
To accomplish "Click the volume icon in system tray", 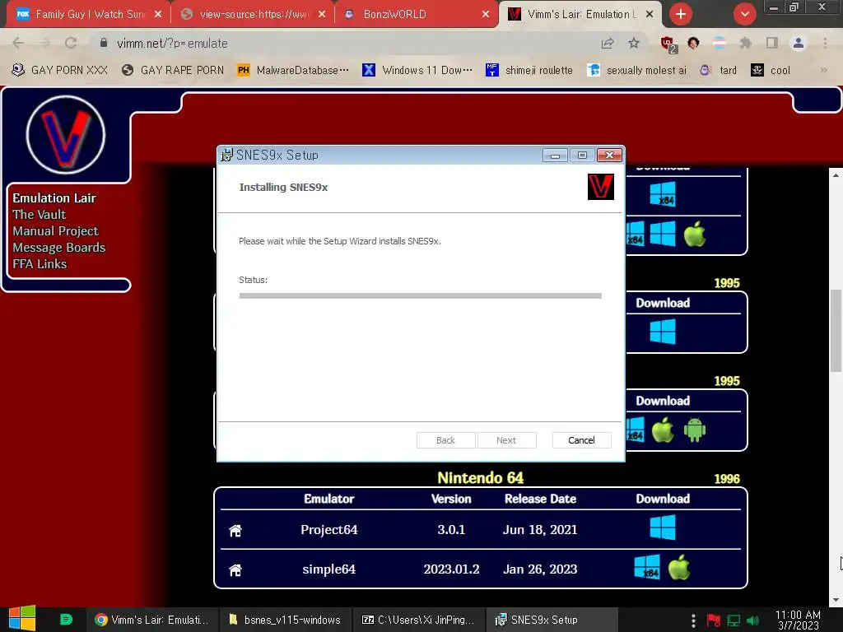I will tap(752, 620).
